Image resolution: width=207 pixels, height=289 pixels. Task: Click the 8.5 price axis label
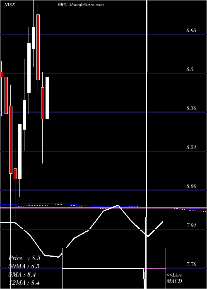[190, 69]
